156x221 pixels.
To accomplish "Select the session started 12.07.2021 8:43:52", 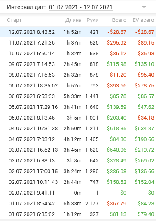I will coord(78,32).
